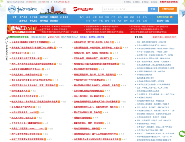Click the blue 搜索 search button
The image size is (185, 142).
(x=153, y=9)
